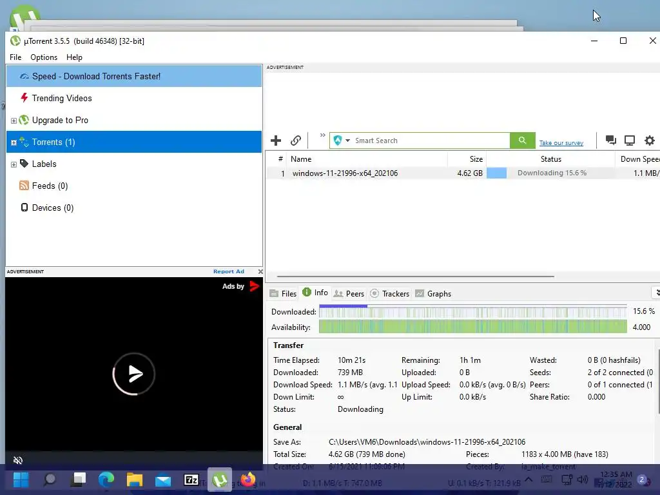Switch to the Files tab

(284, 293)
